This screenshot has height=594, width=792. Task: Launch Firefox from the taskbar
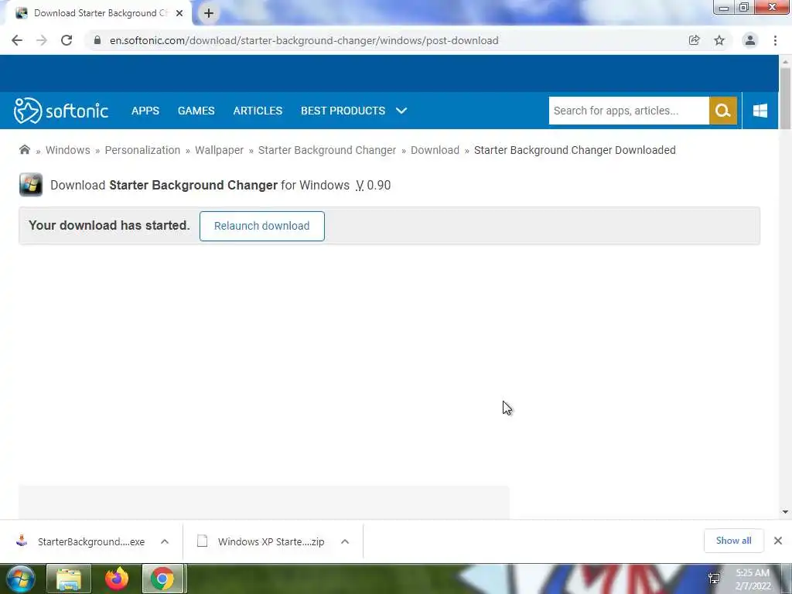tap(117, 579)
